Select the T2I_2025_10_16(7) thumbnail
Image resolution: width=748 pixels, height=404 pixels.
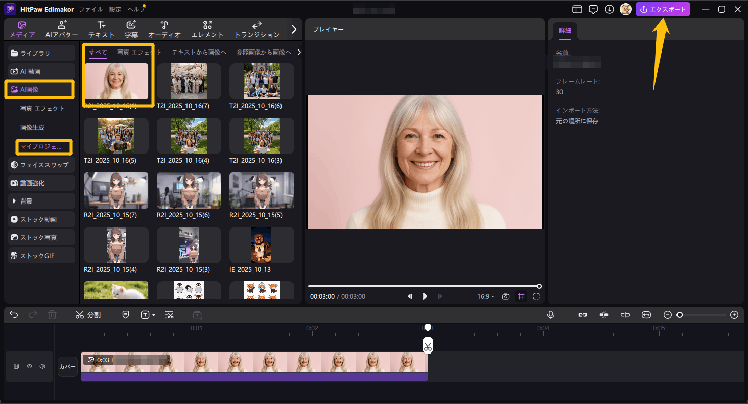[x=189, y=81]
